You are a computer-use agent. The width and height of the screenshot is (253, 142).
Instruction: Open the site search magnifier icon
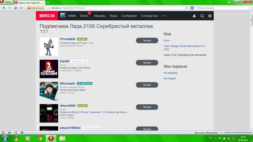coord(202,16)
